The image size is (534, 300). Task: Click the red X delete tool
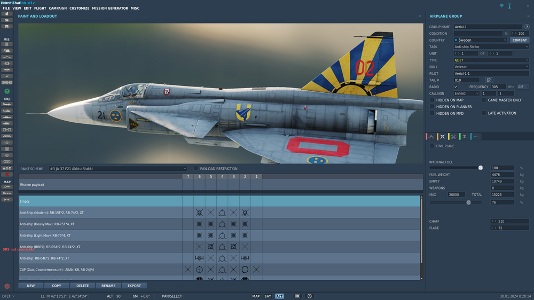pyautogui.click(x=7, y=175)
